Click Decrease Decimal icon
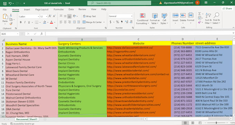235x125 pixels. pos(131,22)
